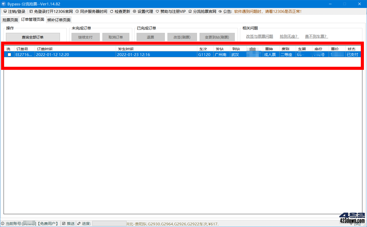The width and height of the screenshot is (367, 227).
Task: Click the 免登录打开12306官网 browser icon
Action: (x=31, y=11)
